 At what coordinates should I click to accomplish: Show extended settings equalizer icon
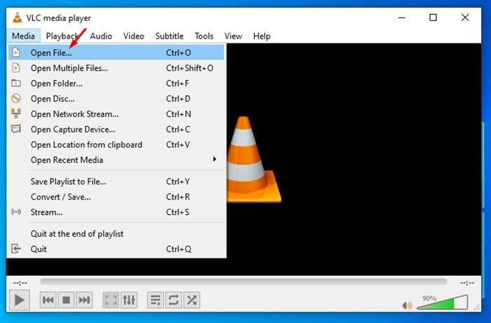click(129, 300)
